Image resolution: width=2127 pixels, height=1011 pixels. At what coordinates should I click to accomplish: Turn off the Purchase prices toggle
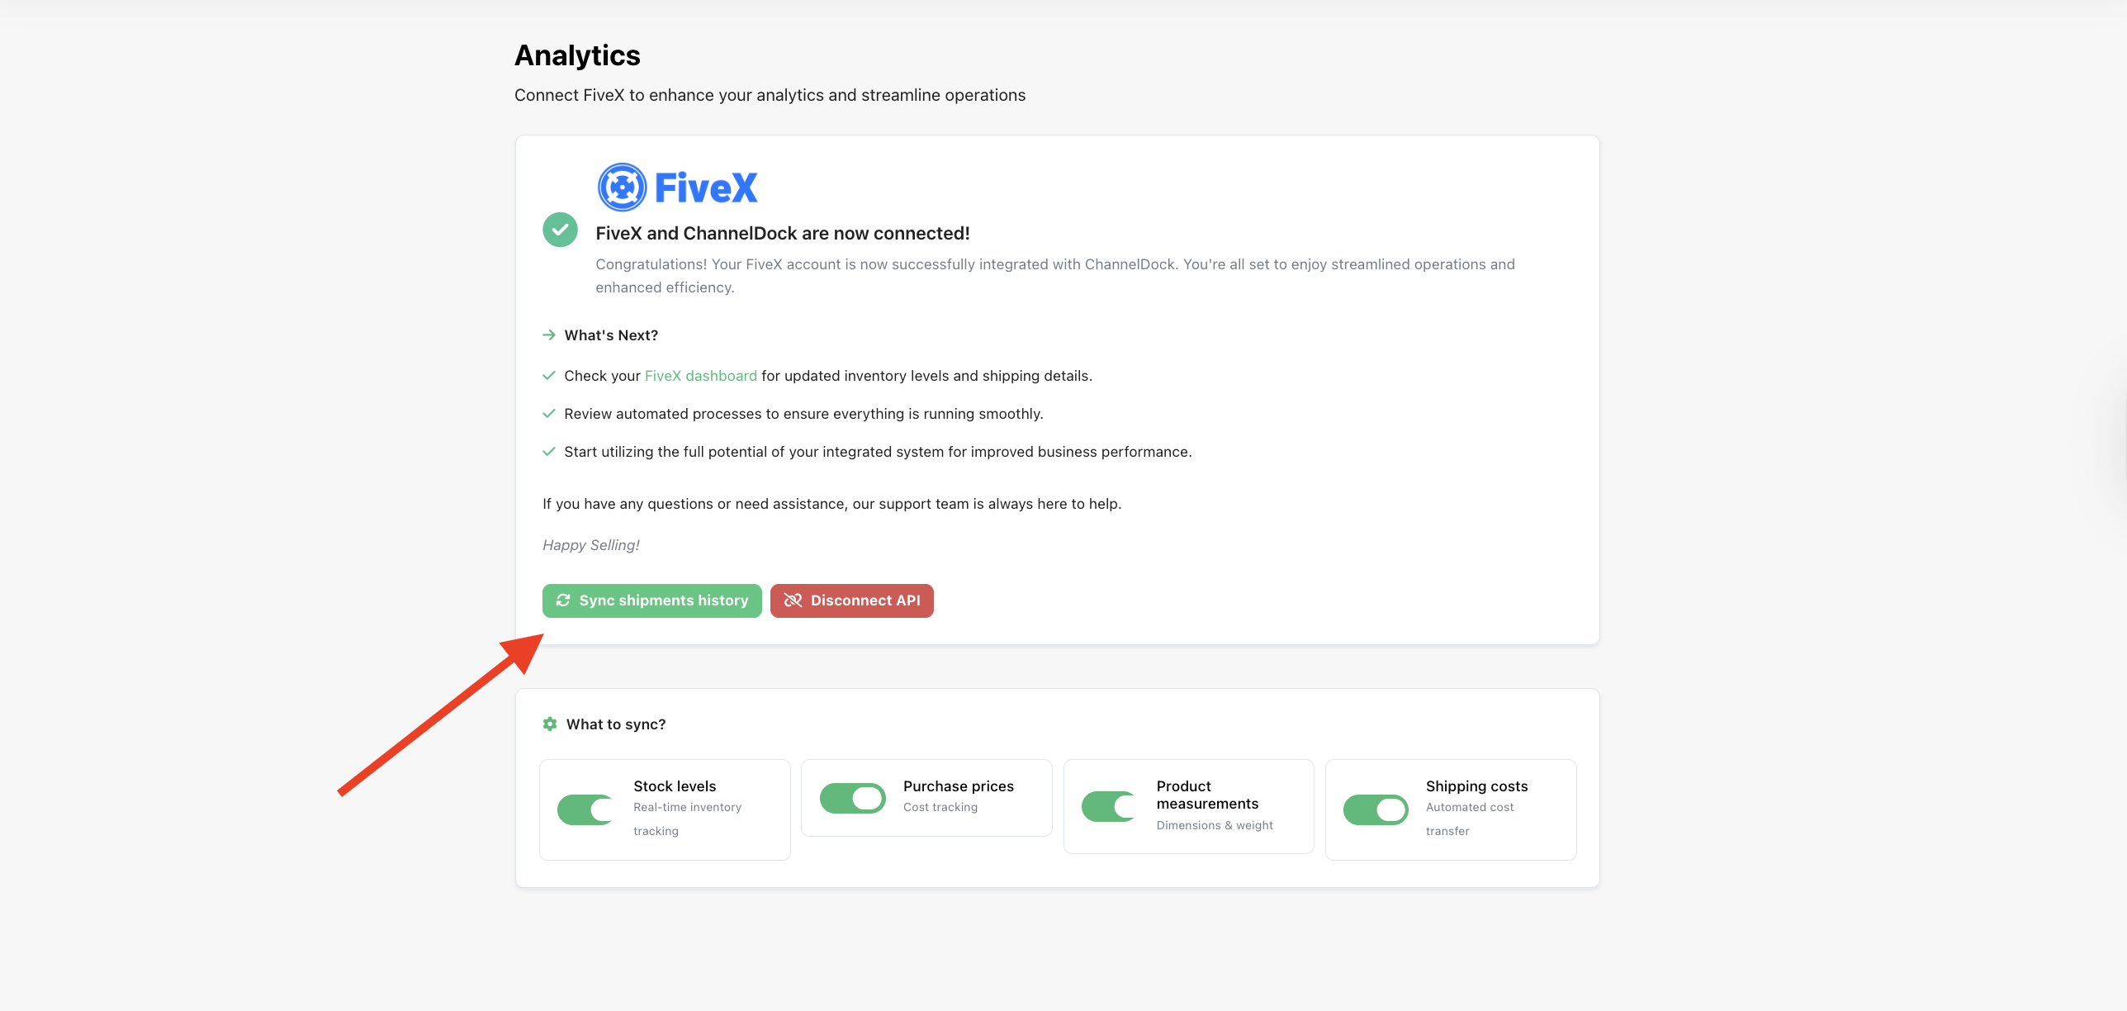click(x=852, y=798)
